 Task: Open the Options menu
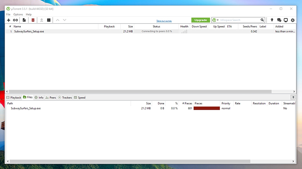18,14
